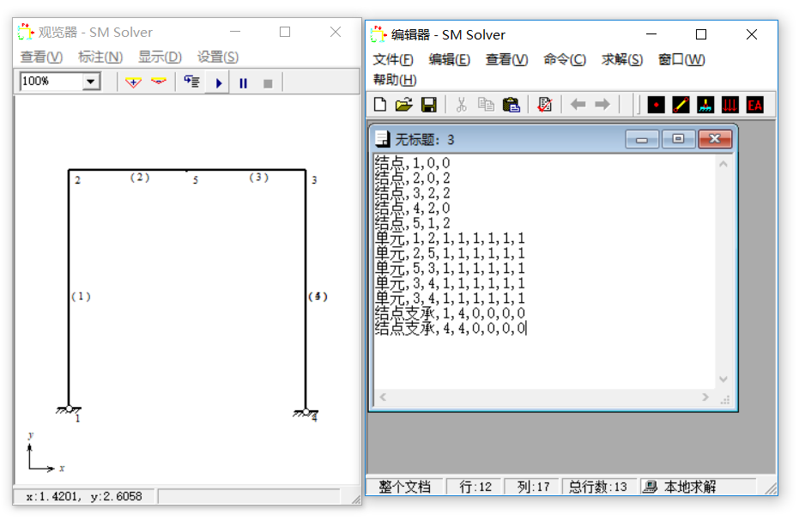Click the copy icon in editor toolbar
Viewport: 799px width, 521px height.
click(486, 105)
